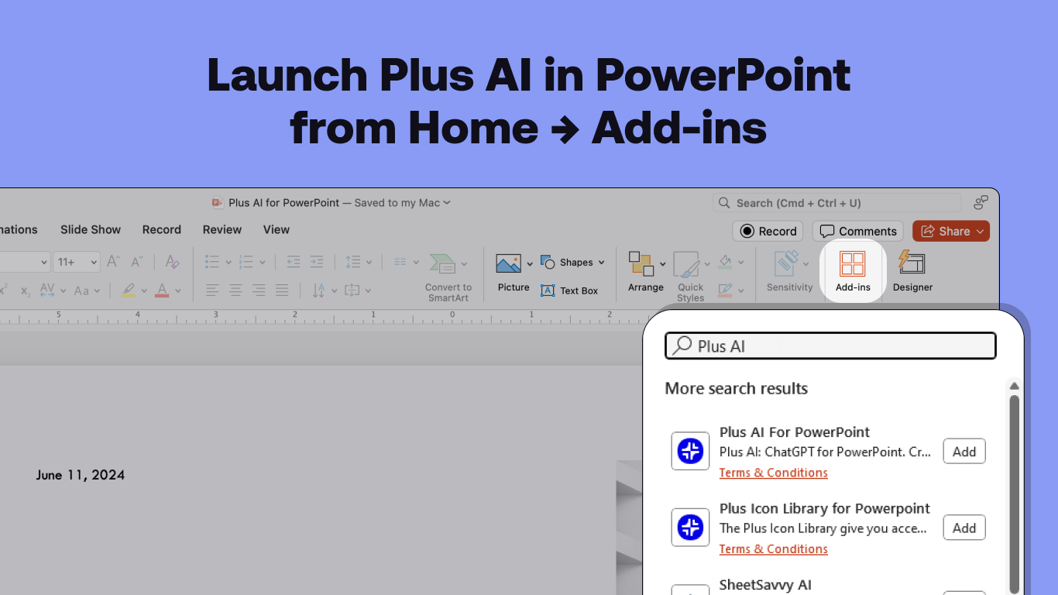
Task: Add Plus Icon Library for Powerpoint
Action: click(x=964, y=528)
